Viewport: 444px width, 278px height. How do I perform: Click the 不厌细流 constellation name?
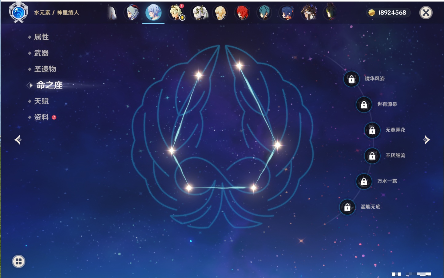tap(395, 155)
